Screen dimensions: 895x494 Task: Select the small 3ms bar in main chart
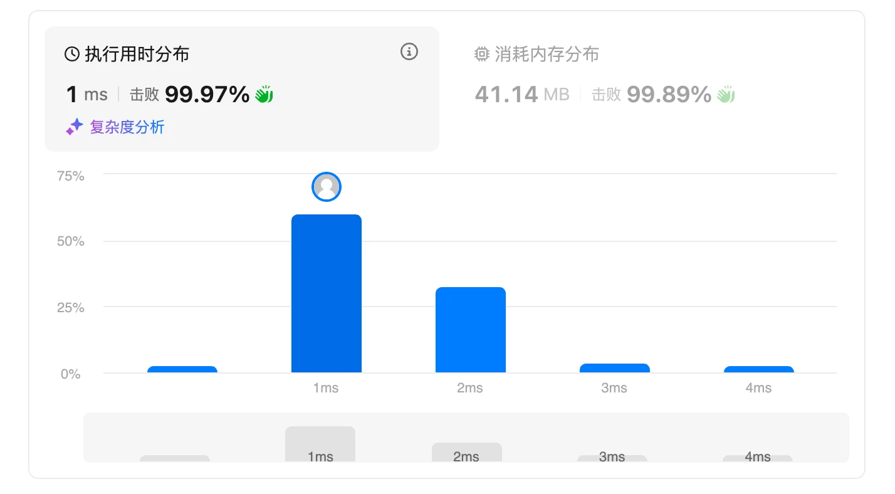615,368
